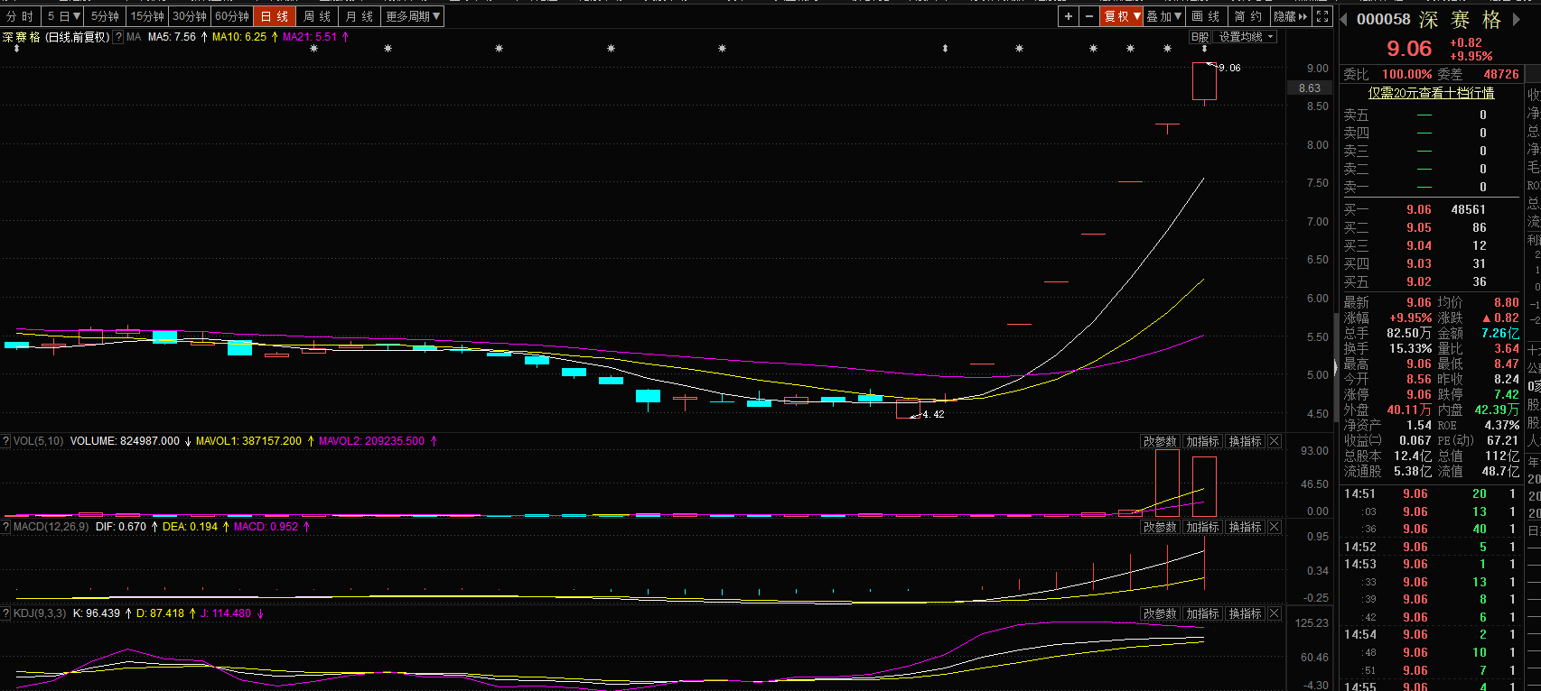Go to previous stock with left arrow
Screen dimensions: 1541x691
(x=1344, y=20)
